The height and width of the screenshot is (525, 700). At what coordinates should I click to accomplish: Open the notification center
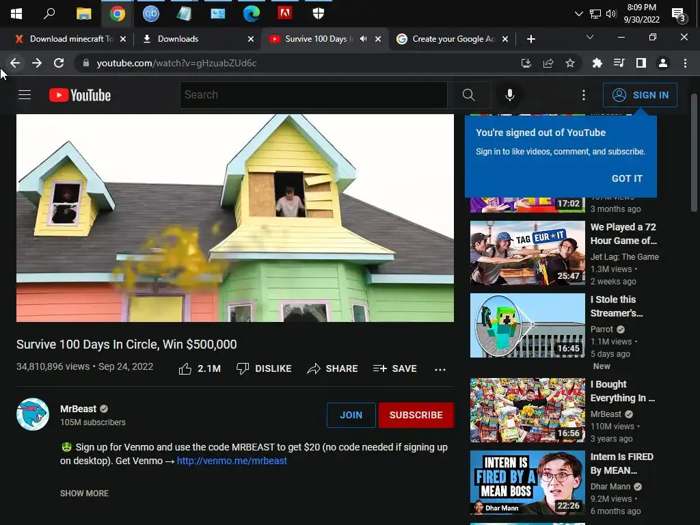679,15
